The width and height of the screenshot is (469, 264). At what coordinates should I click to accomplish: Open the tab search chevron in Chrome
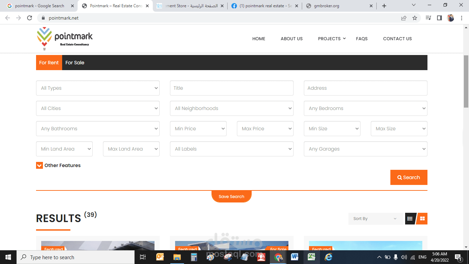click(413, 5)
